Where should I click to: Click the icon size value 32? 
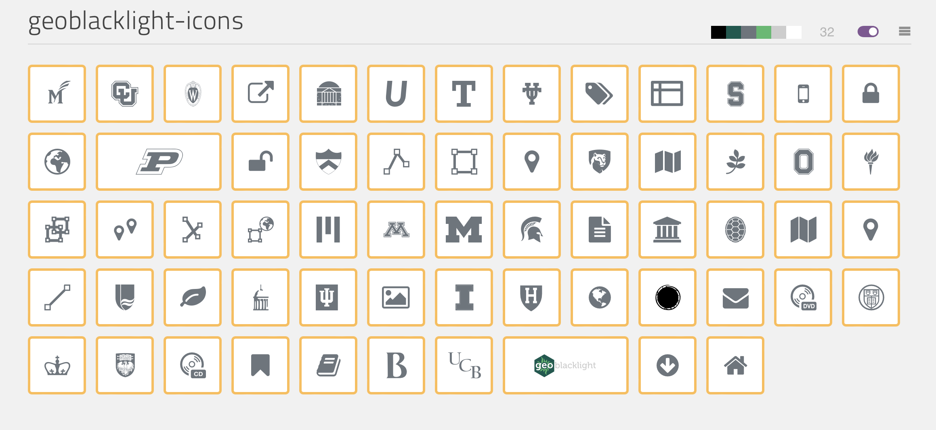point(827,32)
